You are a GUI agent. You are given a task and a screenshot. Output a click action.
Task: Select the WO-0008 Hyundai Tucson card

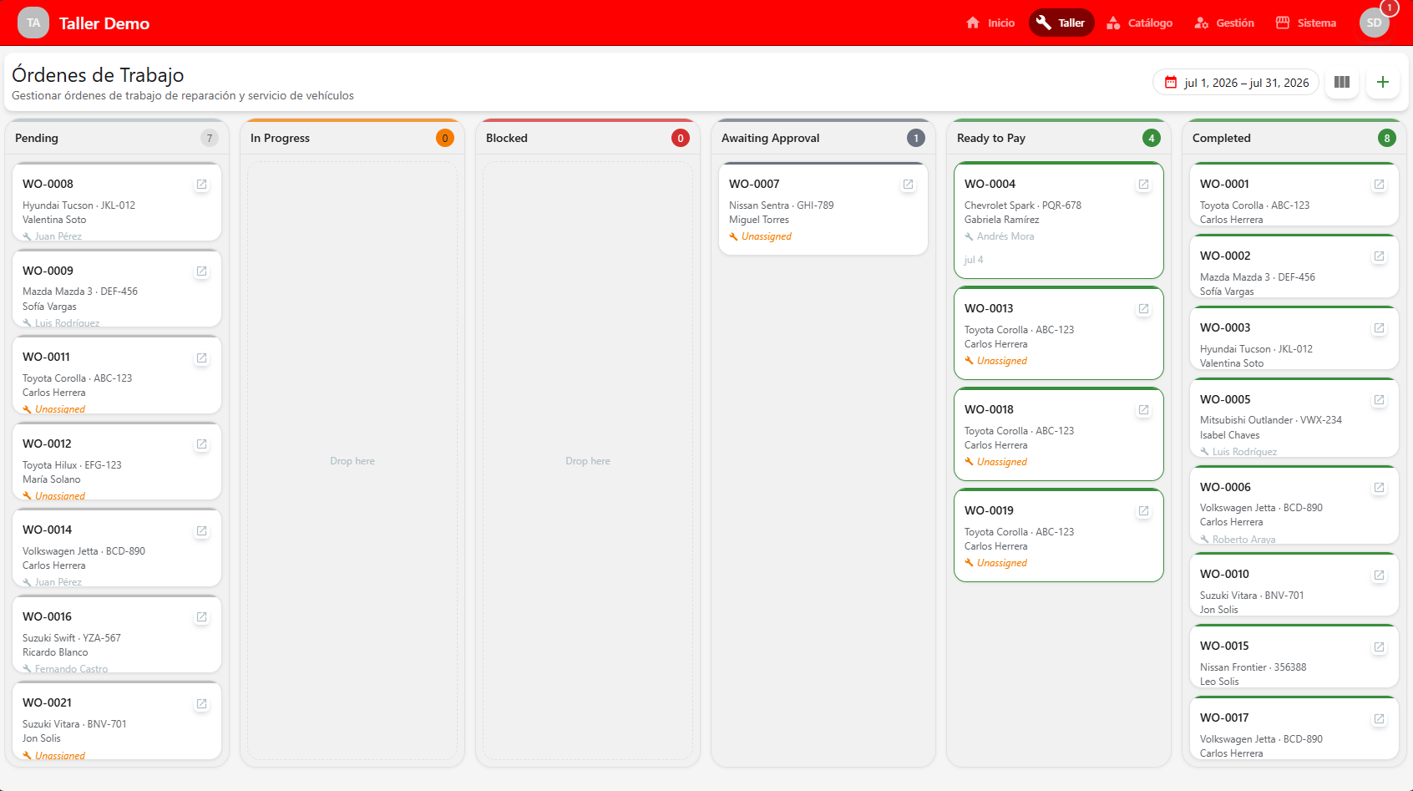click(x=117, y=202)
